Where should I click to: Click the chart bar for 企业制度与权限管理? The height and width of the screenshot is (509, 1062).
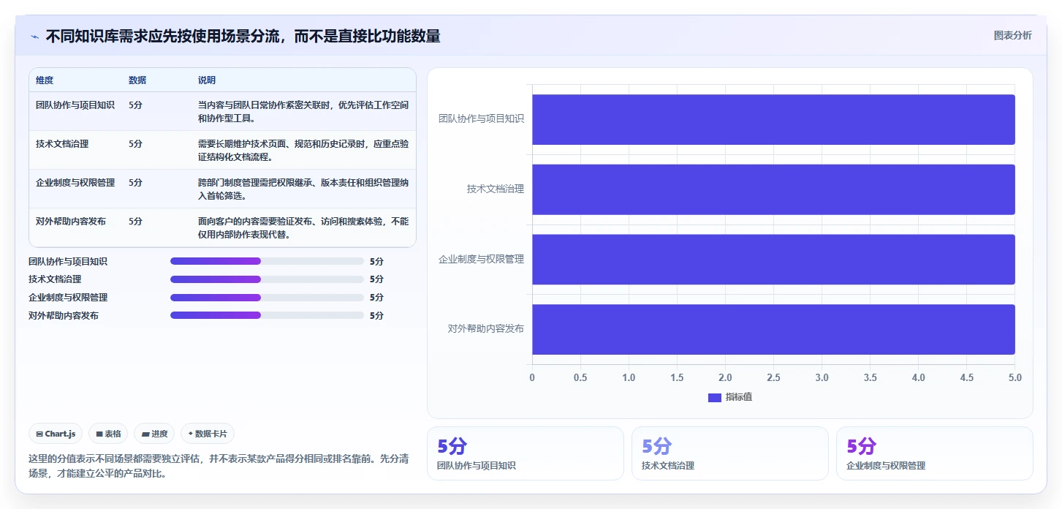773,259
